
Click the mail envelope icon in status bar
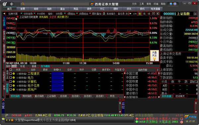tap(3, 119)
